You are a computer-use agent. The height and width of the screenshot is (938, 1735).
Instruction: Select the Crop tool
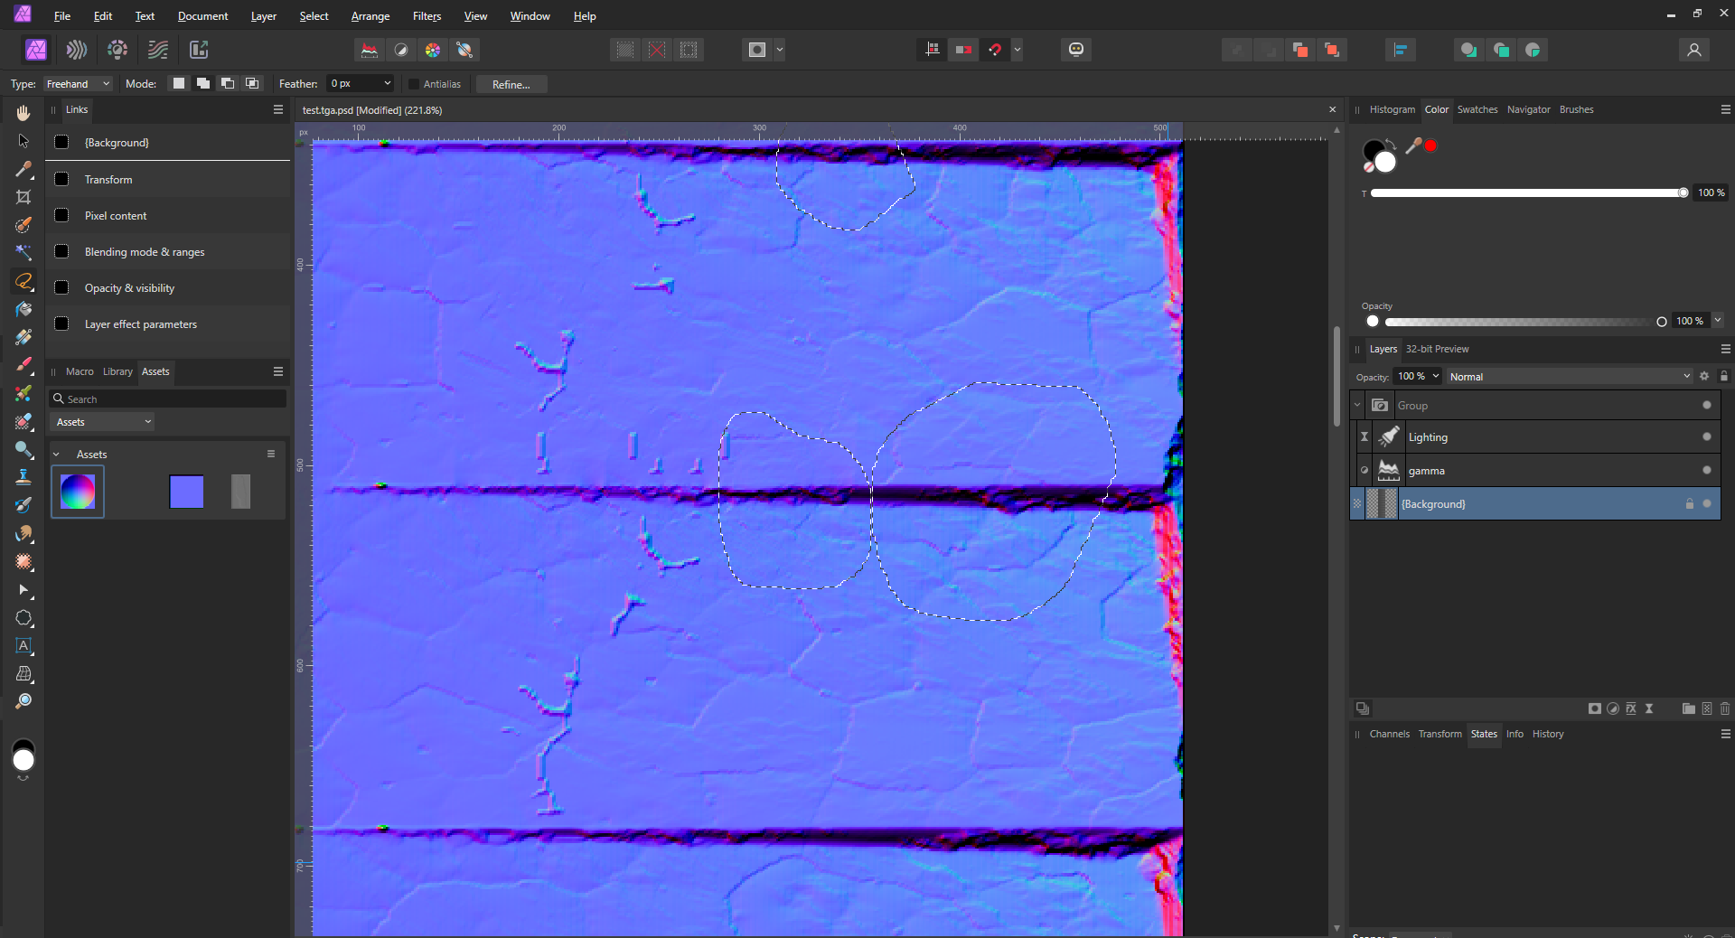[x=23, y=197]
